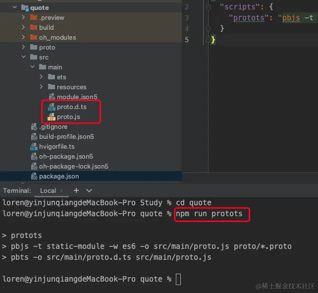Click the oh_modules folder icon
Image resolution: width=318 pixels, height=293 pixels.
tap(34, 37)
